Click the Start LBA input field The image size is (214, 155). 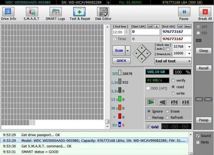(144, 32)
